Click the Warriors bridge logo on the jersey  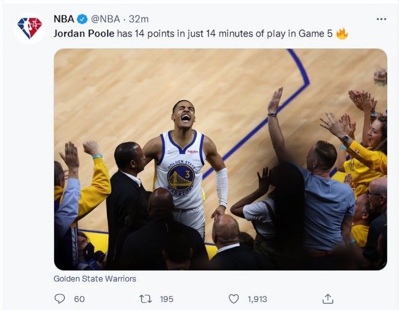tap(181, 178)
